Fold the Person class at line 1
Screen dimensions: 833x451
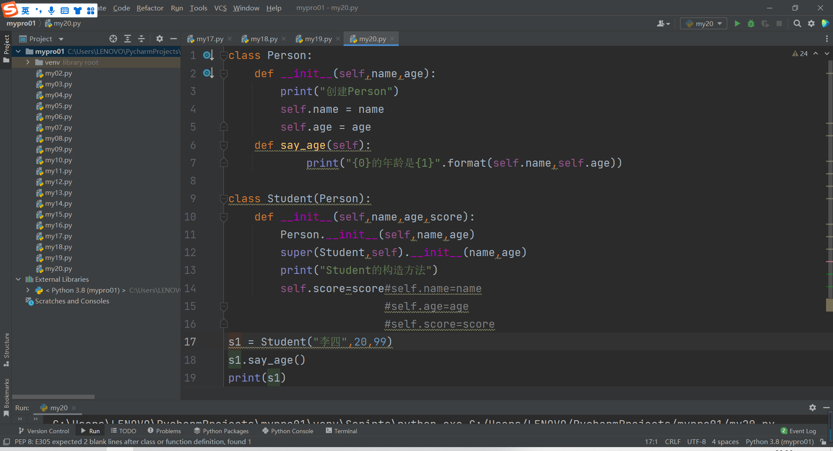[x=224, y=56]
